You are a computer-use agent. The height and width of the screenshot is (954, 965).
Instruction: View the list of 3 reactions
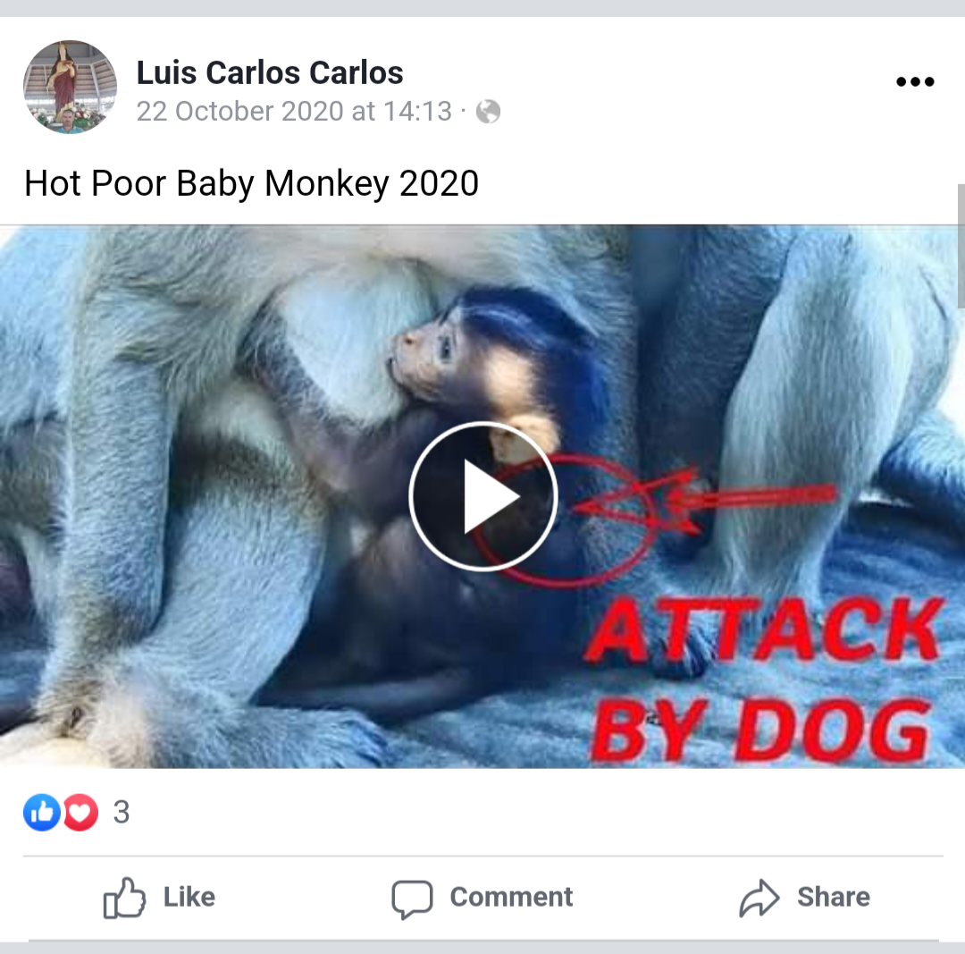coord(122,813)
